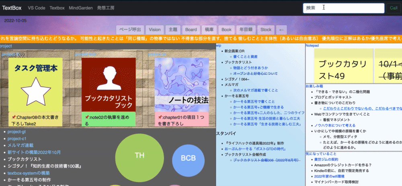Open the project-gt card label above ノートの技法
The height and width of the screenshot is (186, 402).
pyautogui.click(x=158, y=55)
